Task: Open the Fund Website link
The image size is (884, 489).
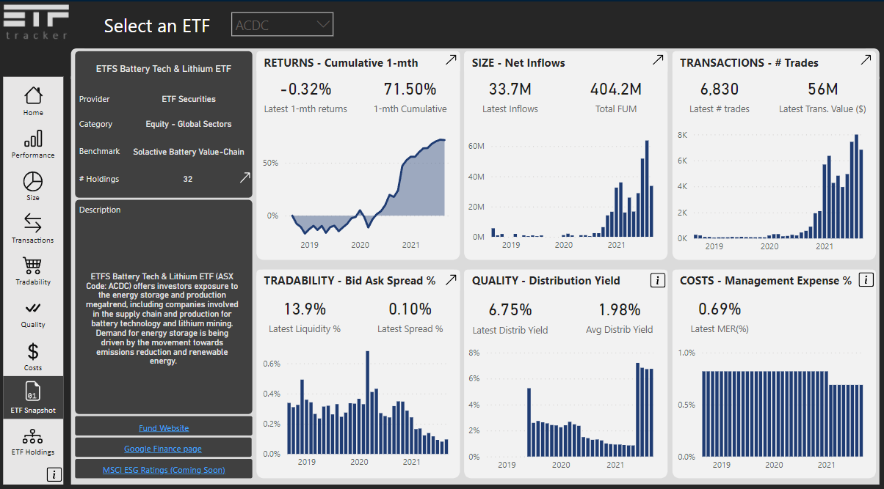Action: (164, 428)
